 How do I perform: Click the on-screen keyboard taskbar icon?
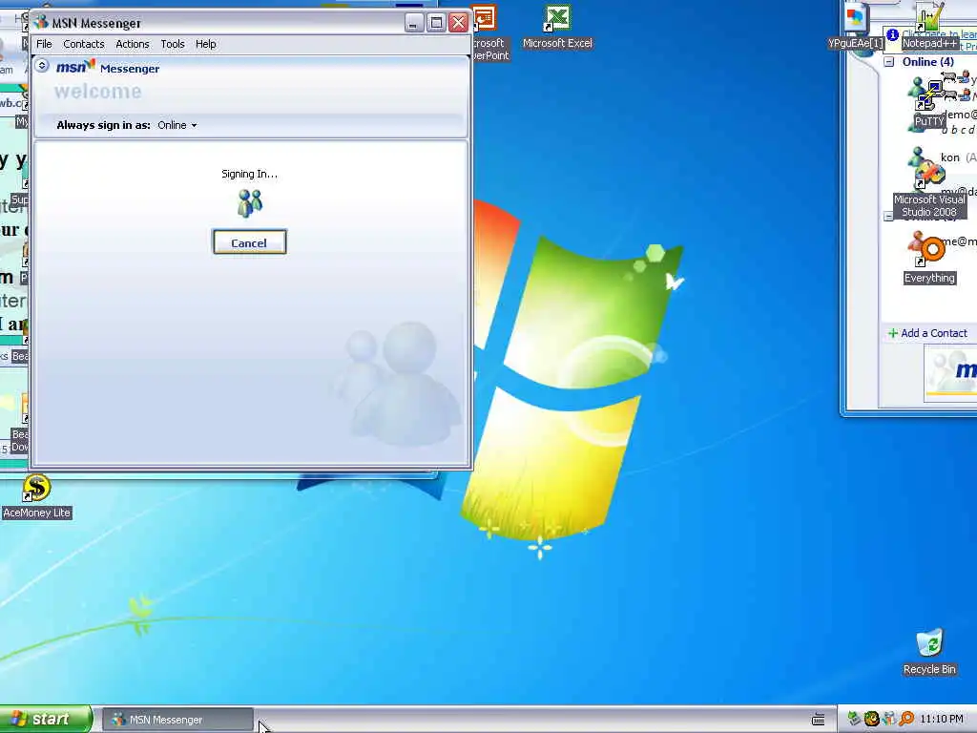tap(818, 720)
